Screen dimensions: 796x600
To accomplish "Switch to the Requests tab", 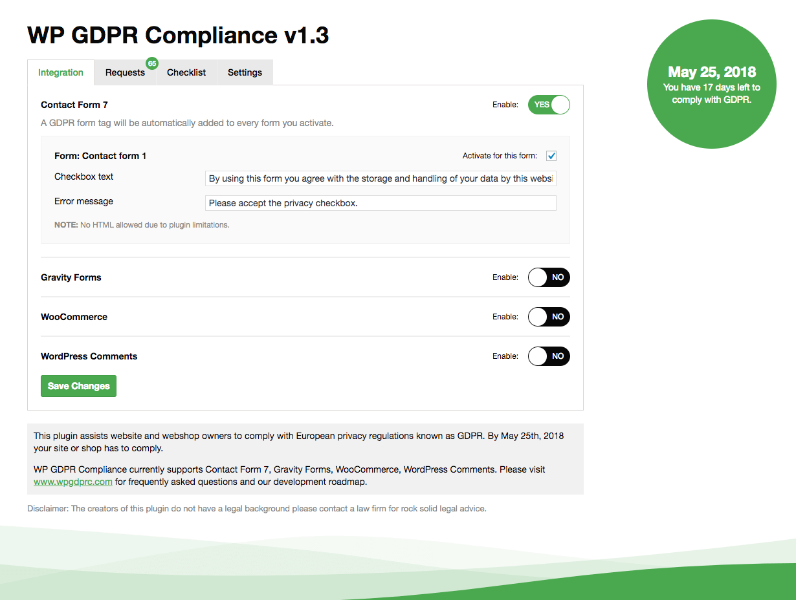I will click(125, 72).
